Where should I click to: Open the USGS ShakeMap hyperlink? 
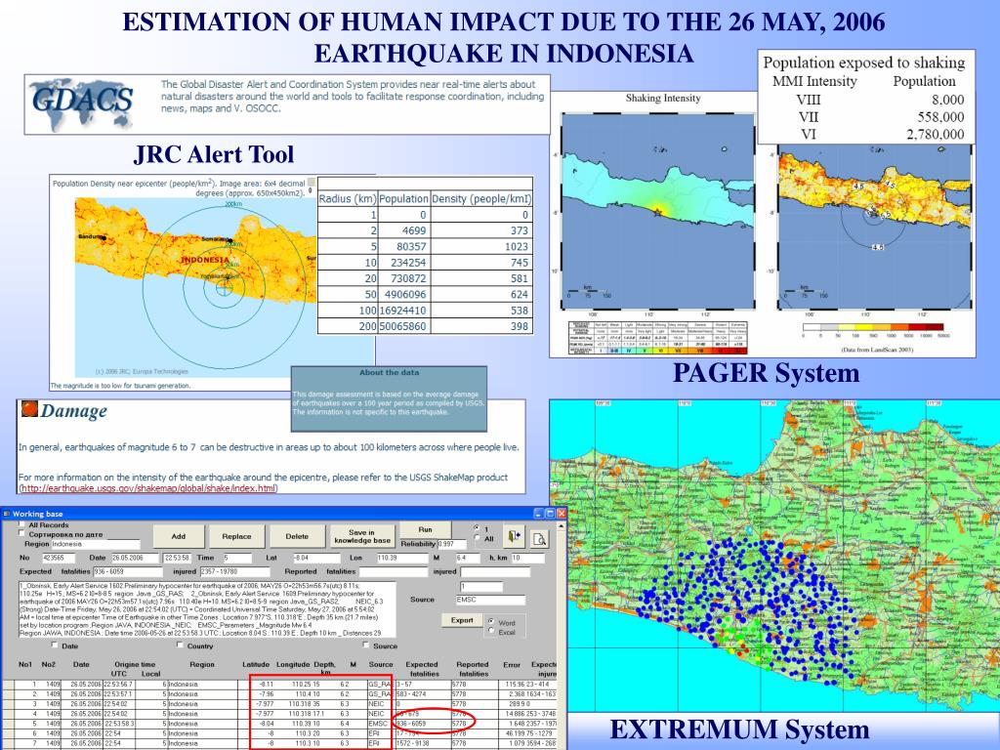[148, 488]
